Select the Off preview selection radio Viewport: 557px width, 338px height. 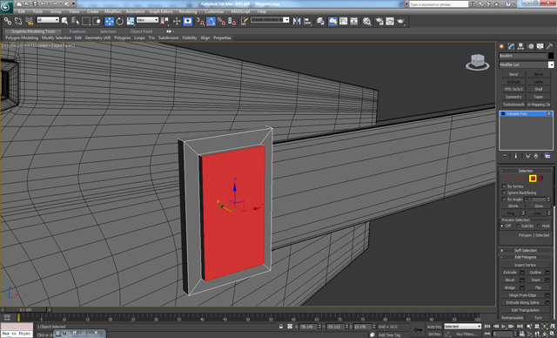[502, 226]
